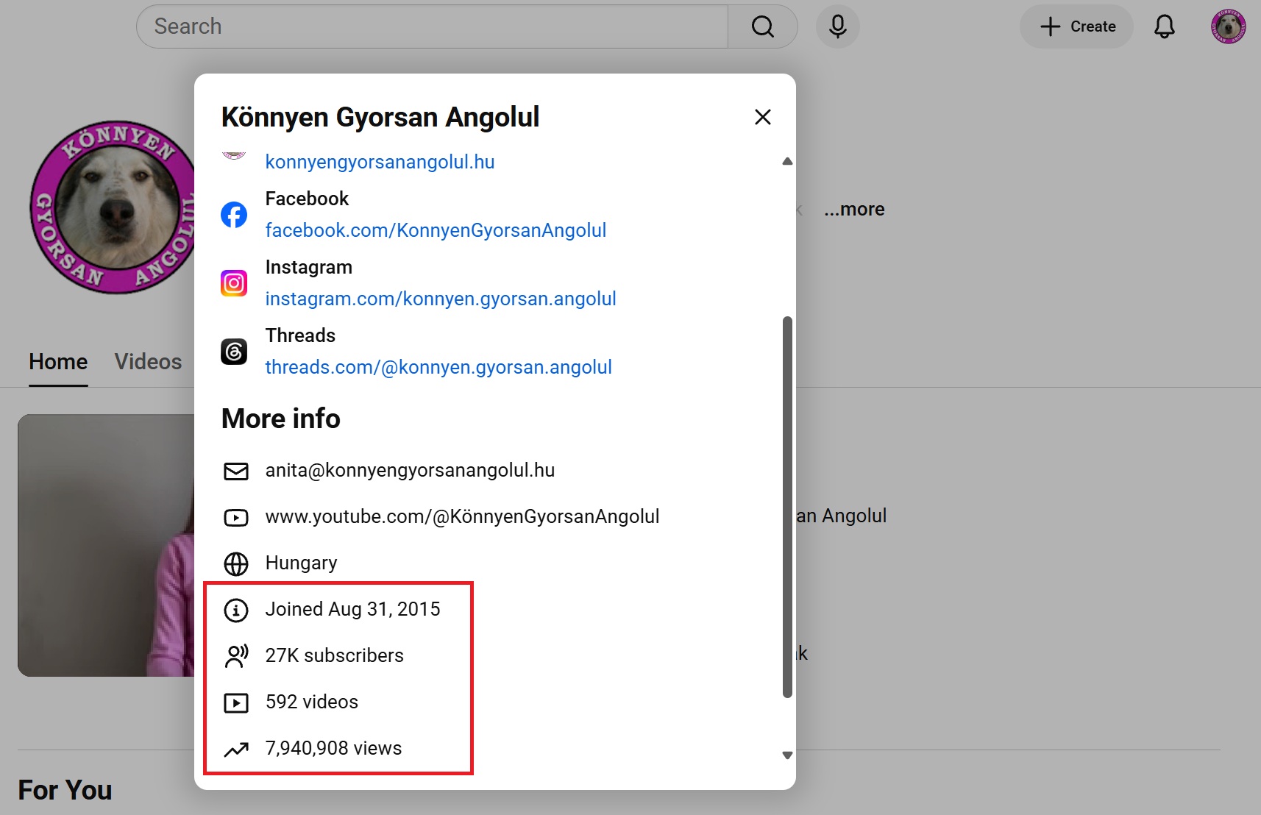The height and width of the screenshot is (815, 1261).
Task: Click the Instagram label text
Action: [308, 267]
